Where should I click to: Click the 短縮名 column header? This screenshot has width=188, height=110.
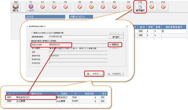(64, 94)
